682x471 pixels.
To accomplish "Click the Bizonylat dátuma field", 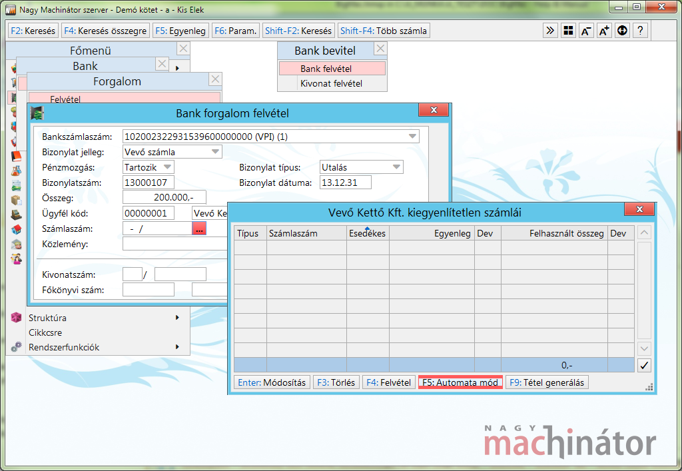I will point(346,183).
